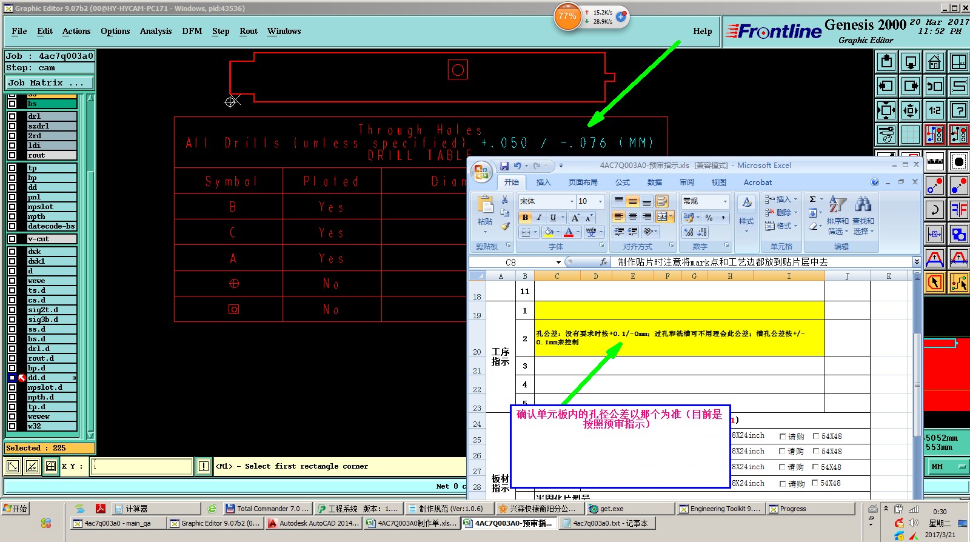Select the orange arrow pointer tool
The width and height of the screenshot is (970, 542).
pyautogui.click(x=935, y=283)
